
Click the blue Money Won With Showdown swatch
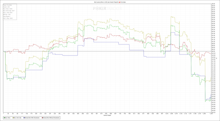click(25, 118)
